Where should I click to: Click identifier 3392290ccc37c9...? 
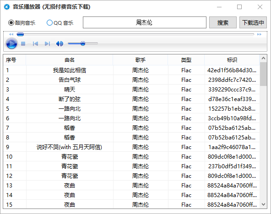tap(232, 90)
